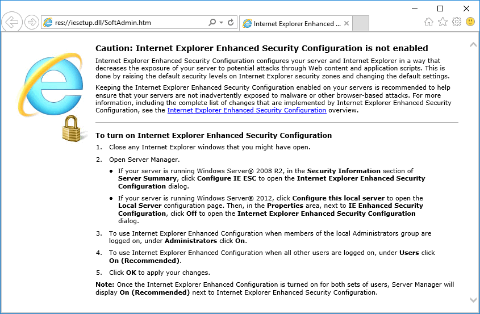Go forward with the Forward arrow button

click(32, 22)
